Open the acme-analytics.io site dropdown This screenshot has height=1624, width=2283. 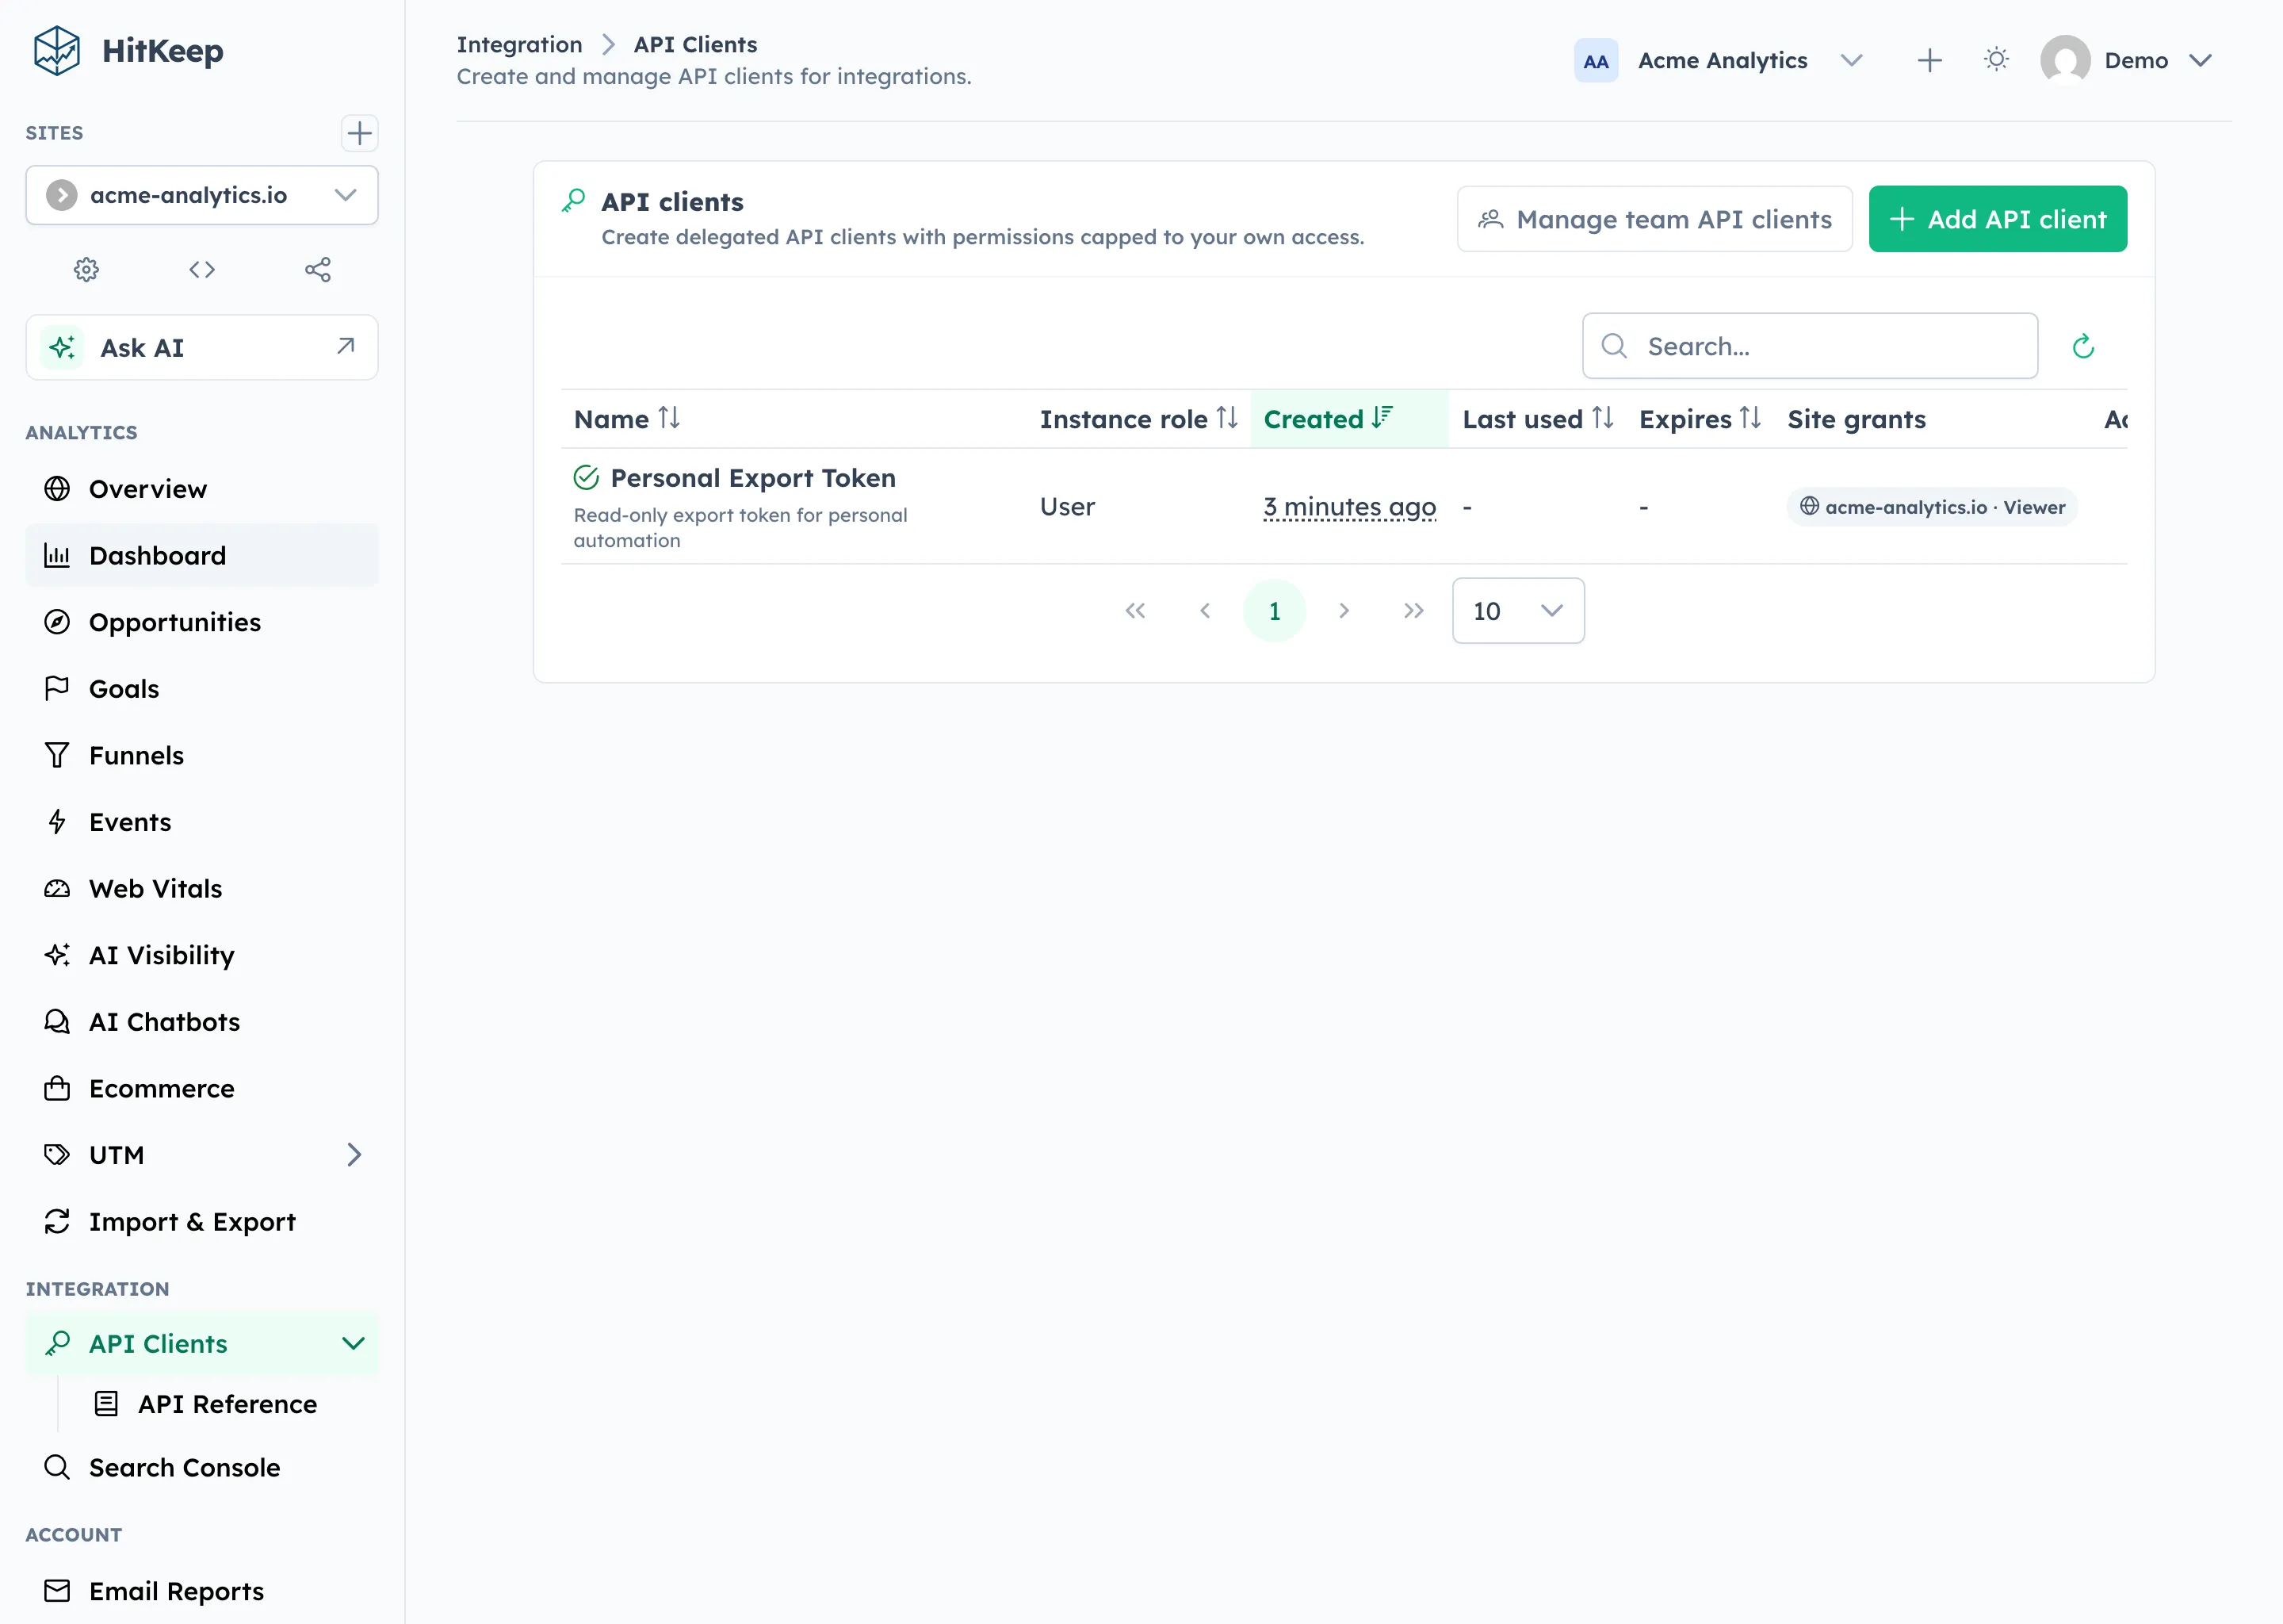click(x=202, y=195)
